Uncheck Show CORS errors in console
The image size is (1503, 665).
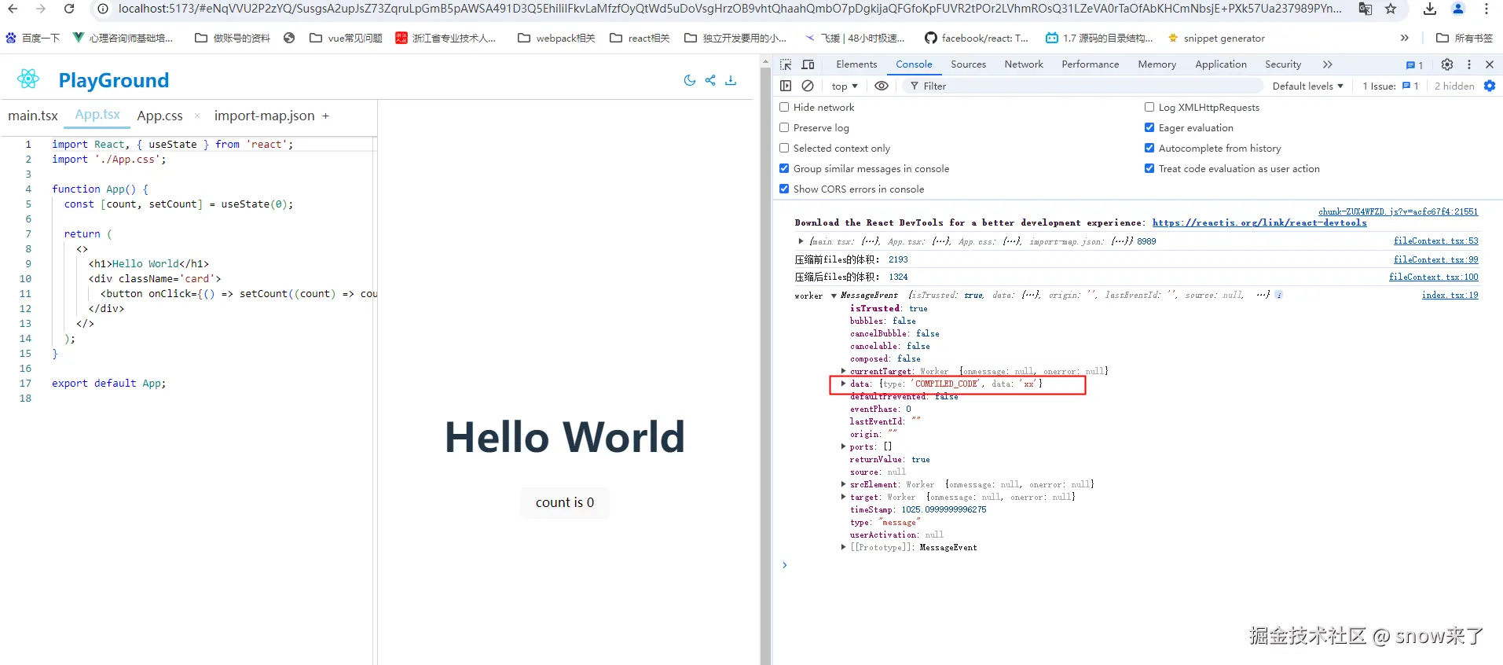point(784,189)
